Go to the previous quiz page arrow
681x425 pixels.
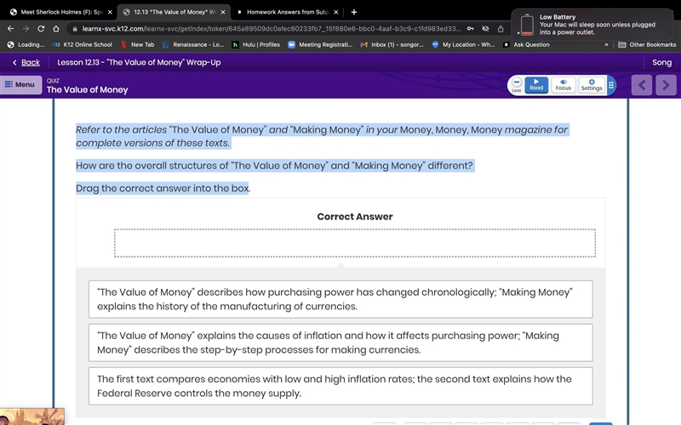[642, 85]
